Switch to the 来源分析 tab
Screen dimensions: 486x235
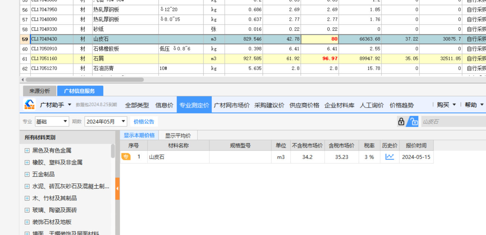point(40,91)
